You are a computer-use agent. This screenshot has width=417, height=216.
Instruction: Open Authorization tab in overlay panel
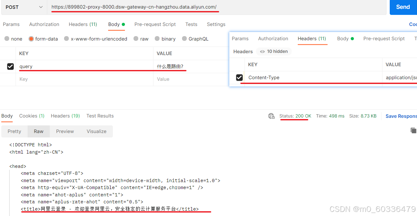pyautogui.click(x=273, y=39)
